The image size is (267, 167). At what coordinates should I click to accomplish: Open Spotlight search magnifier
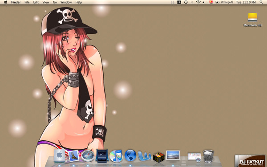tap(261, 2)
